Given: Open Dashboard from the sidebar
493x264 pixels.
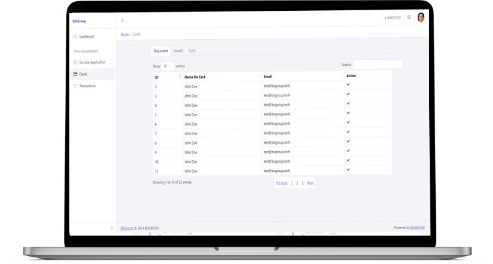Looking at the screenshot, I should tap(86, 37).
